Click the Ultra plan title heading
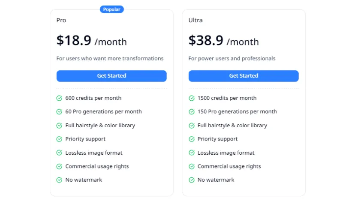 click(x=196, y=20)
